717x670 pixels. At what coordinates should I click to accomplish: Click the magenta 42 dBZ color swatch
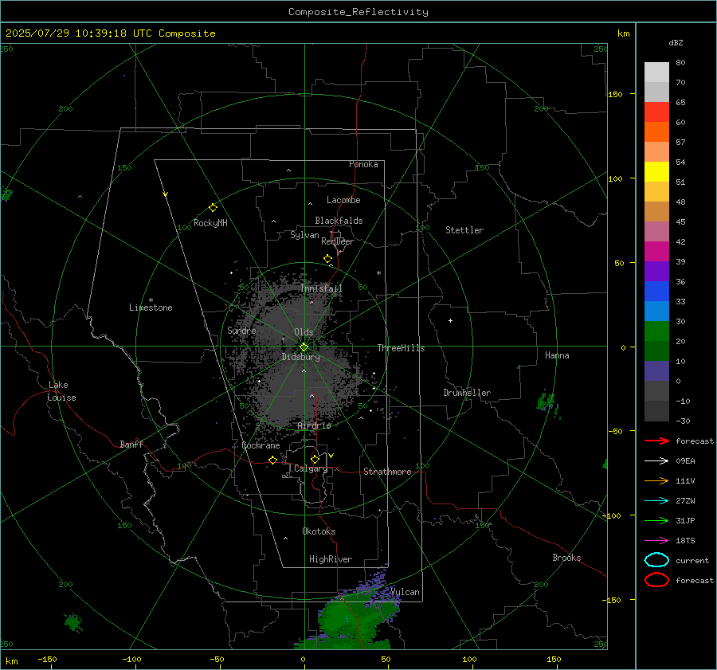tap(656, 251)
